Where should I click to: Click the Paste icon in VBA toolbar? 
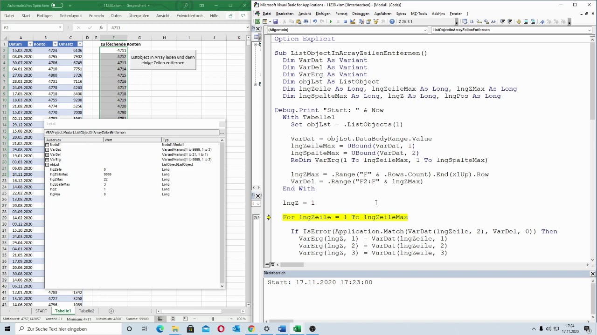click(x=298, y=21)
